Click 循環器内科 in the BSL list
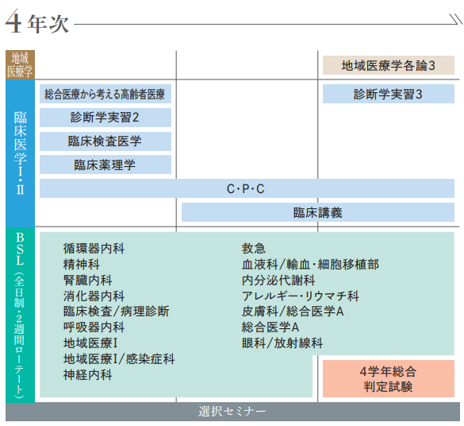Viewport: 464px width, 426px height. coord(94,249)
